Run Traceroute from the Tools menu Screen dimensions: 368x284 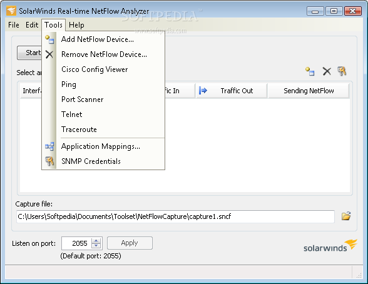click(x=103, y=129)
